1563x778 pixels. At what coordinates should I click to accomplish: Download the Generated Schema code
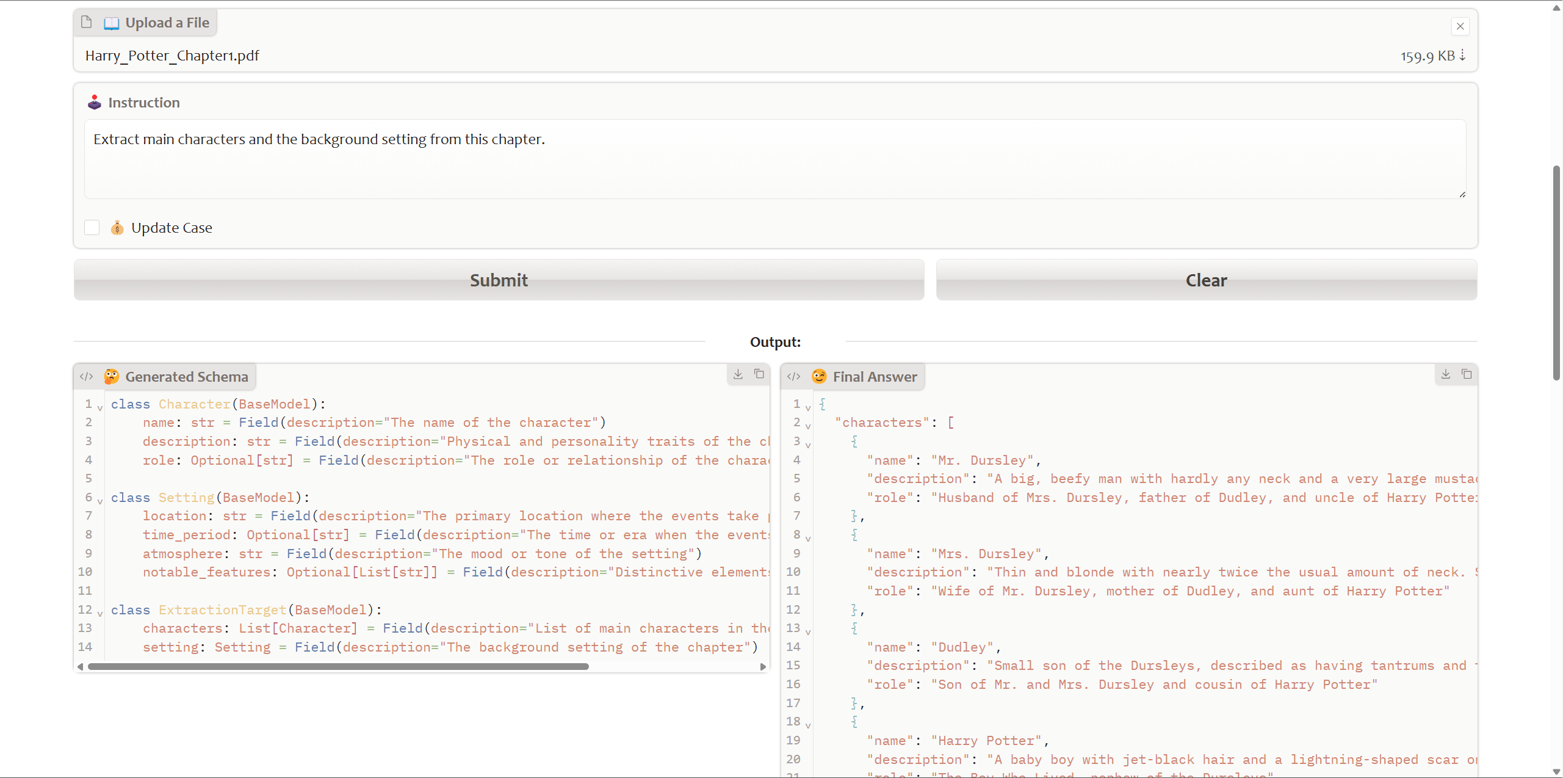coord(738,374)
